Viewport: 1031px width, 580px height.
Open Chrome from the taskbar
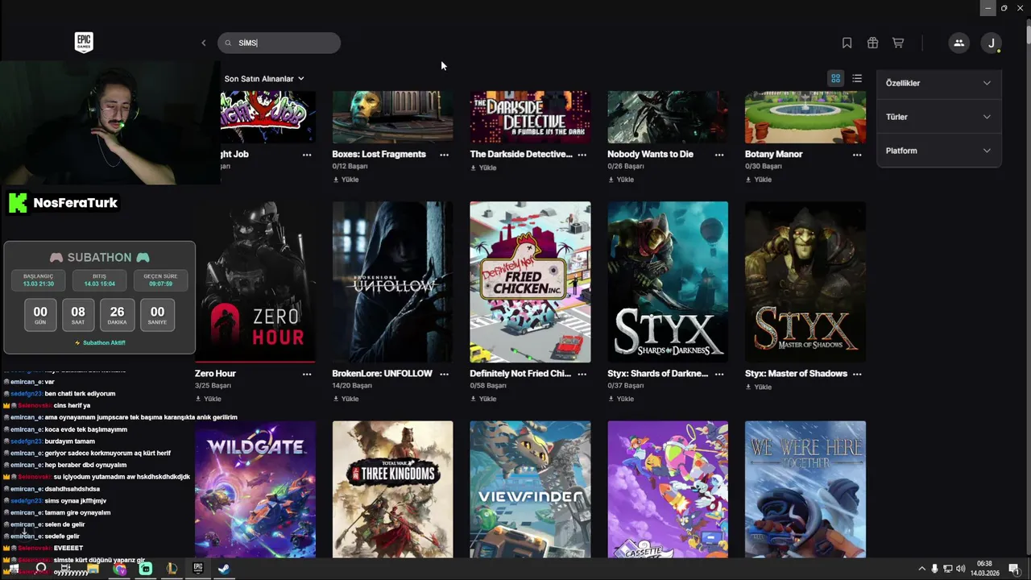click(x=119, y=569)
